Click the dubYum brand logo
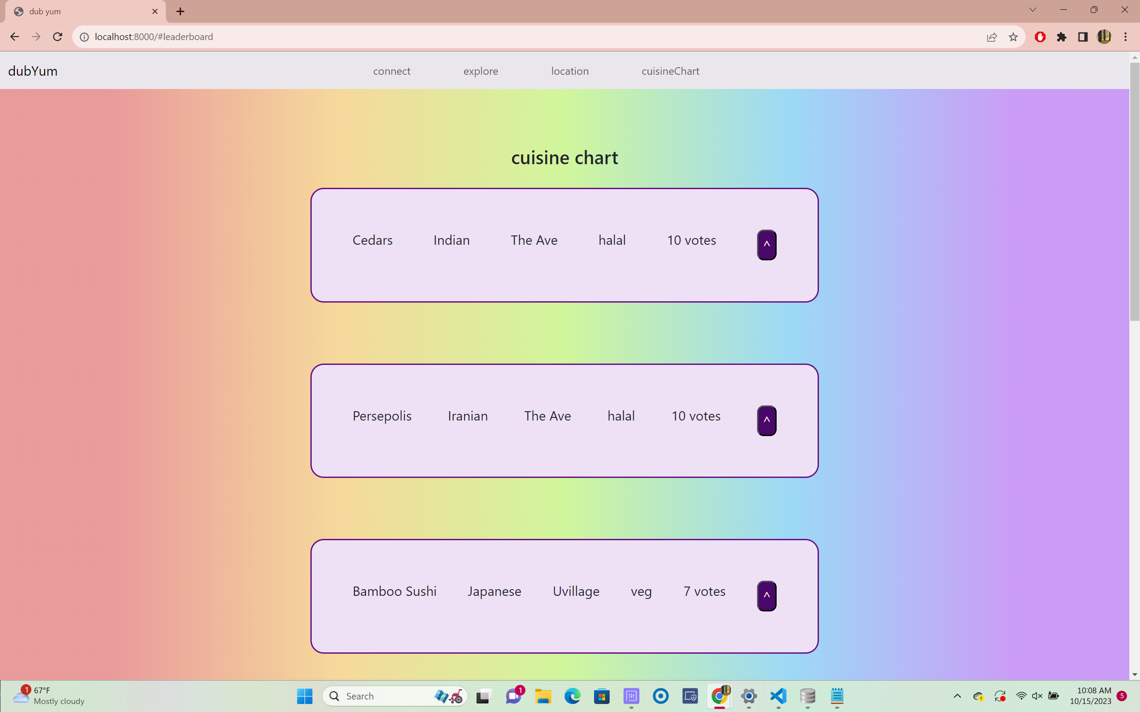The width and height of the screenshot is (1140, 712). point(33,71)
